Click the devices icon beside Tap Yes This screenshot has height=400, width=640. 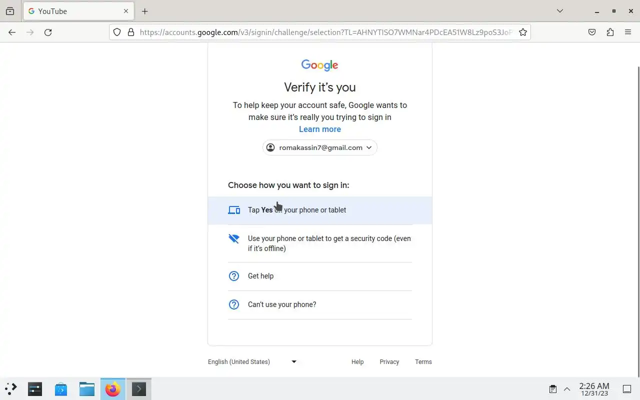pyautogui.click(x=234, y=210)
